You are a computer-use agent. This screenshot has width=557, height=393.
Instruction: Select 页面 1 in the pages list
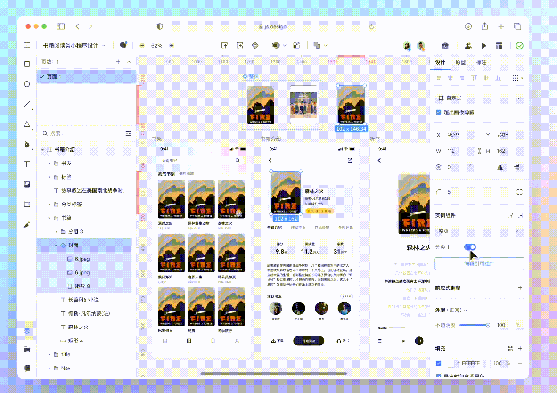tap(86, 77)
